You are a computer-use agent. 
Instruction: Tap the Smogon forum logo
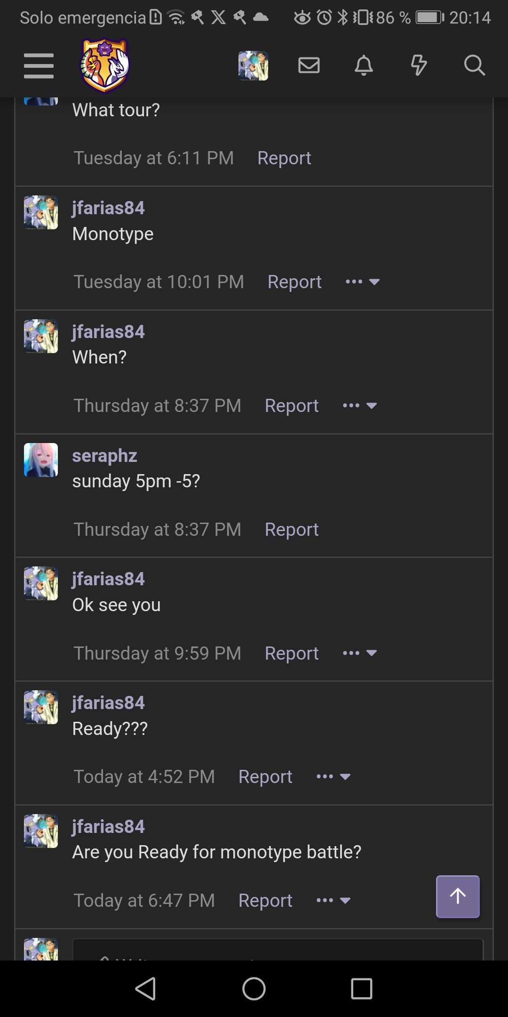tap(105, 65)
